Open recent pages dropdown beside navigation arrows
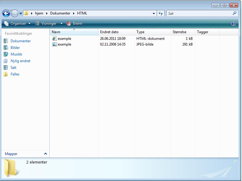 [21, 13]
